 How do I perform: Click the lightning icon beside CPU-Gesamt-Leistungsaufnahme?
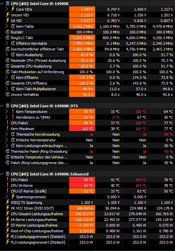coord(8,214)
